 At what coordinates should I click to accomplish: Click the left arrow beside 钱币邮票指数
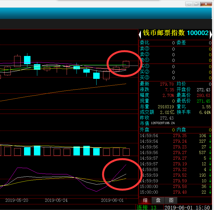tap(139, 34)
